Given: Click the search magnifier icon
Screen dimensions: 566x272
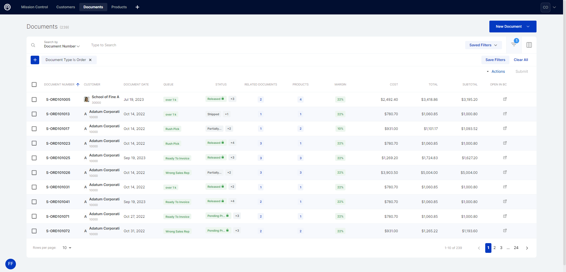Looking at the screenshot, I should [33, 45].
